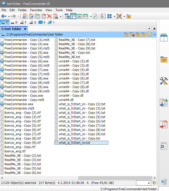Viewport: 169px width, 191px height.
Task: Click the horizontal scrollbar right arrow
Action: coord(155,178)
